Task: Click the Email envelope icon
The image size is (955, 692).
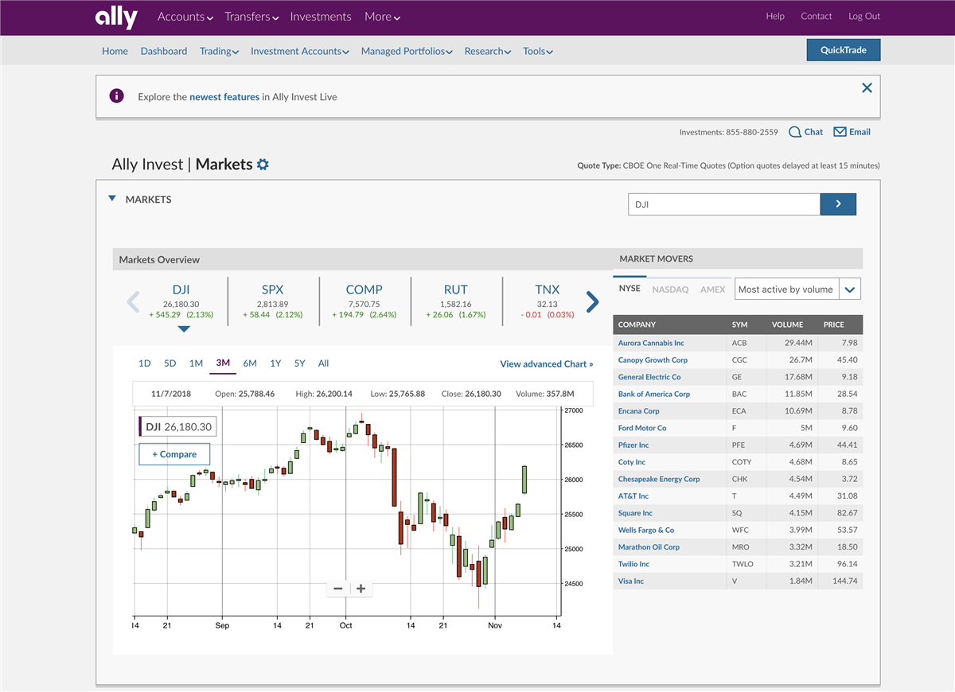Action: click(840, 132)
